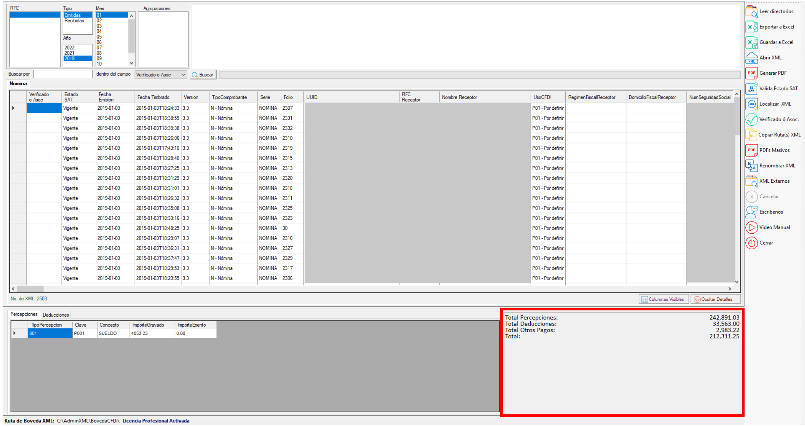The width and height of the screenshot is (805, 427).
Task: Switch to the Deducciones tab
Action: click(56, 315)
